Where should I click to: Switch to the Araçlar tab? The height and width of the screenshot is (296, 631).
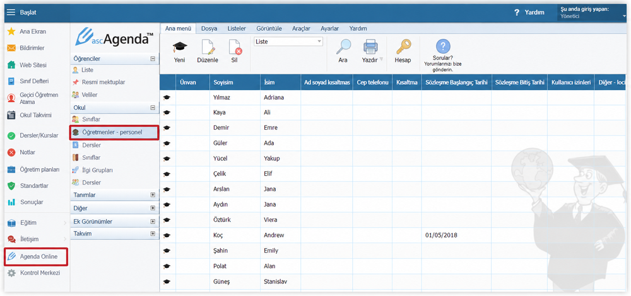point(301,28)
